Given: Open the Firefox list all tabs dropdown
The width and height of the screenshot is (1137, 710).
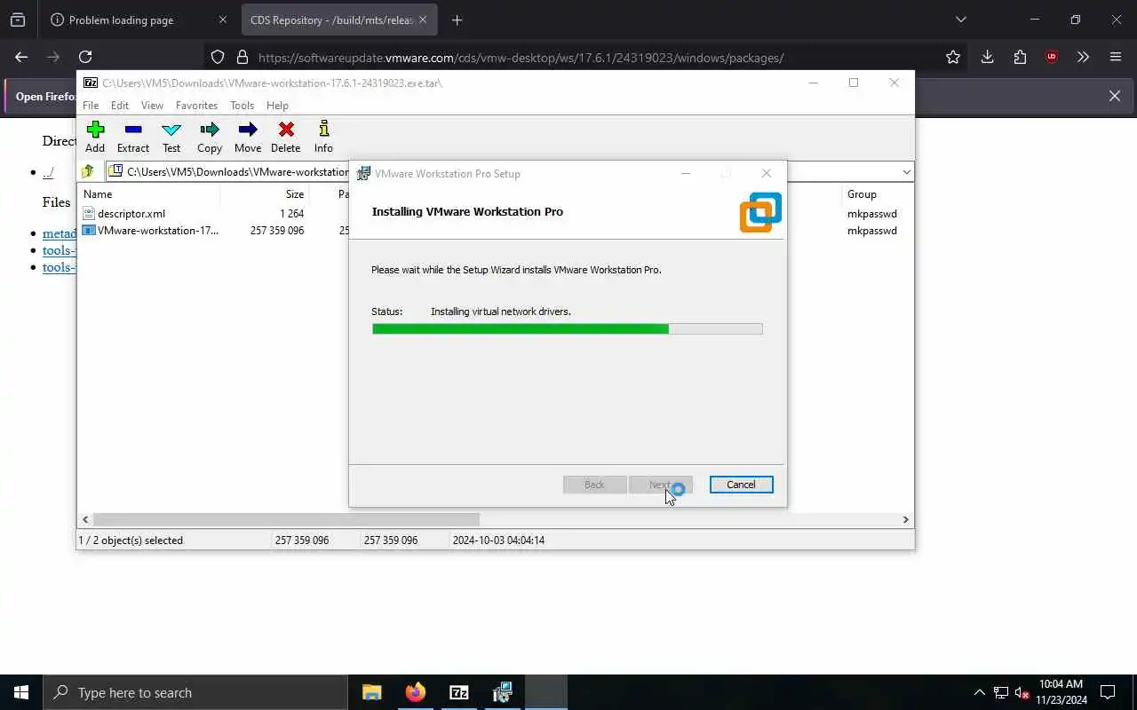Looking at the screenshot, I should [x=960, y=20].
